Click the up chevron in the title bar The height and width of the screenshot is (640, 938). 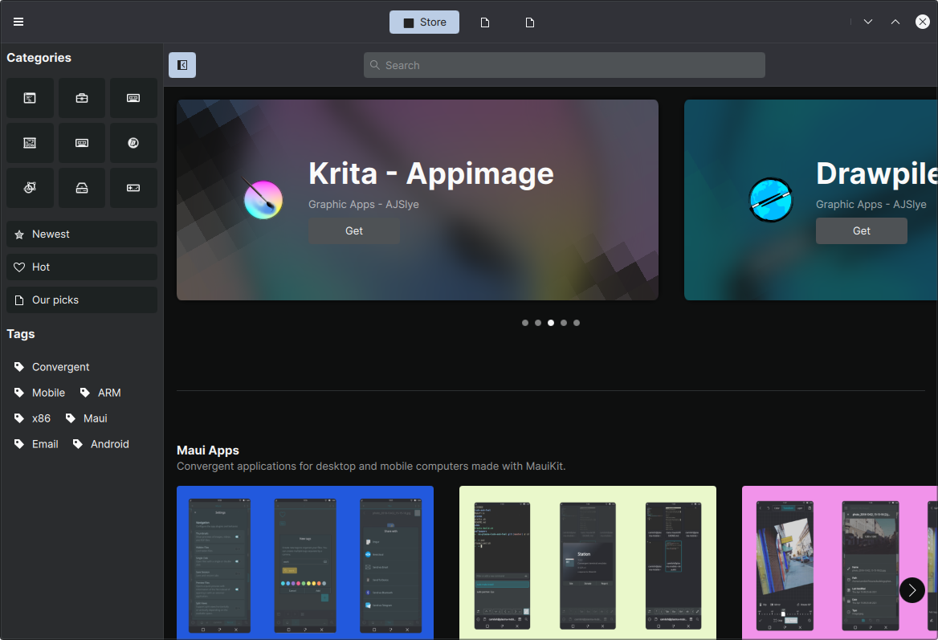[x=895, y=22]
